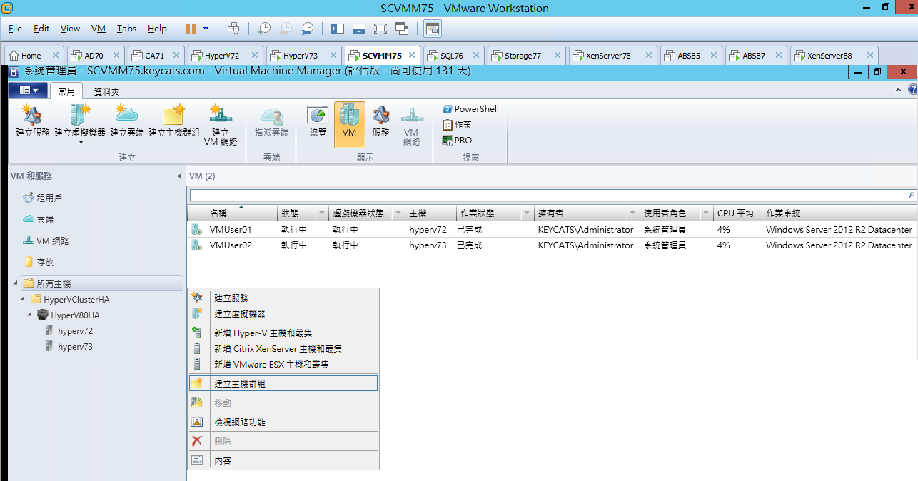Click the 建立 VM 網路 ribbon icon
The image size is (918, 481).
[221, 125]
